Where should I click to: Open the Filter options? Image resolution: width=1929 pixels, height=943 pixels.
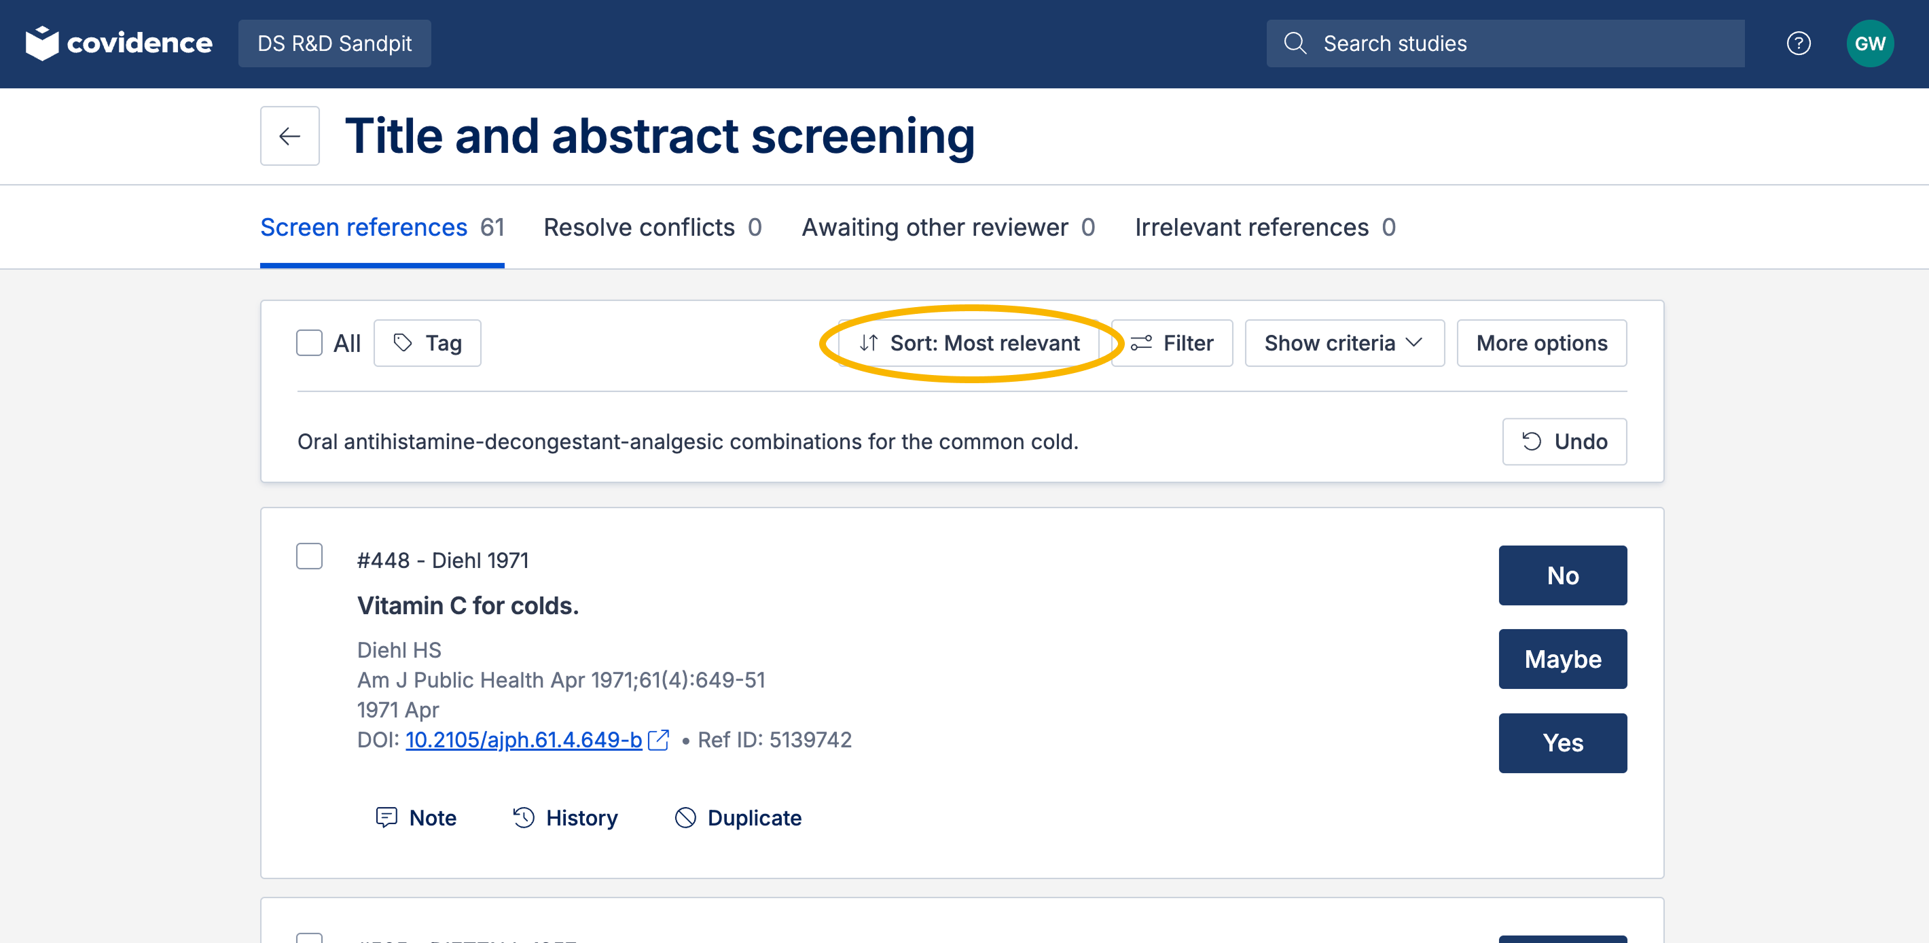click(x=1172, y=343)
